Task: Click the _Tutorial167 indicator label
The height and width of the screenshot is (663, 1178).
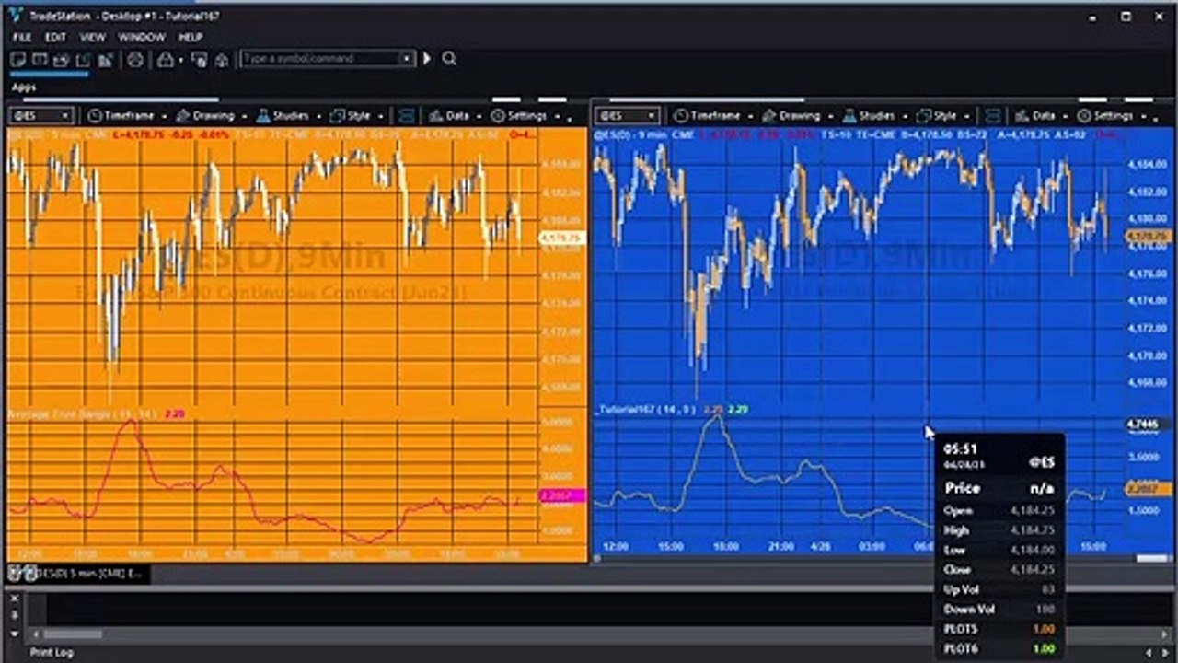Action: [647, 409]
